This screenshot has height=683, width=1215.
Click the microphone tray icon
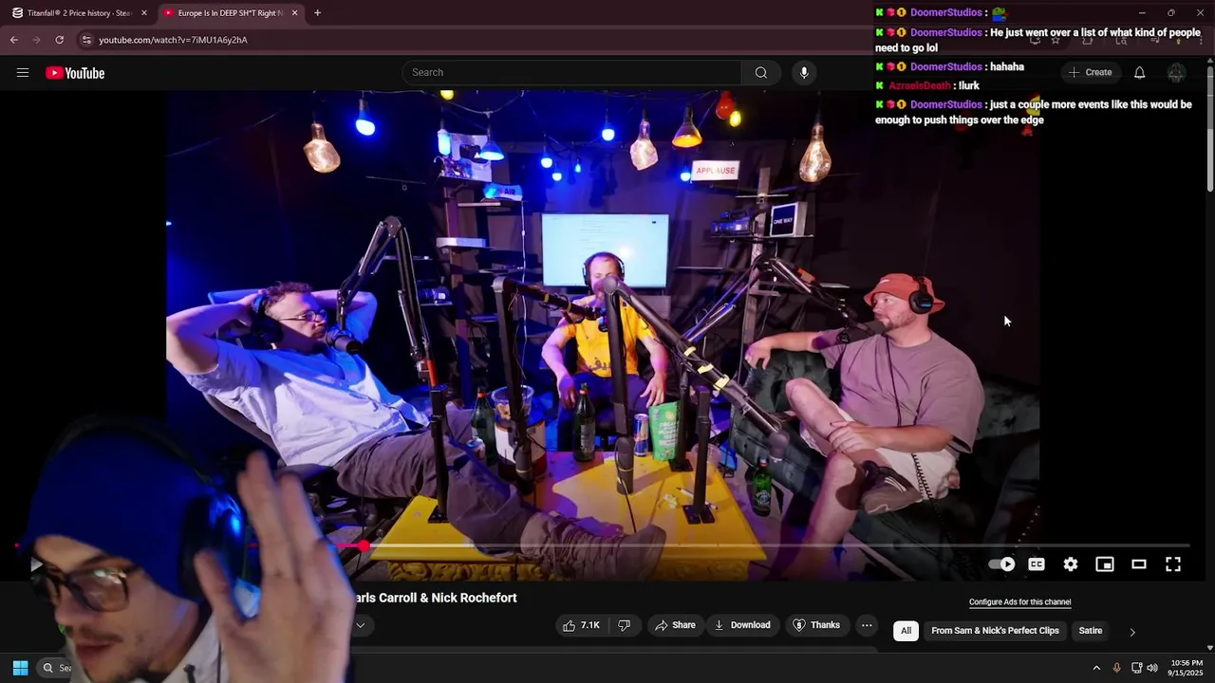point(1117,668)
